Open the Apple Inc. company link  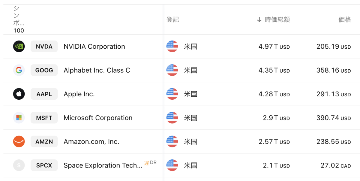point(79,94)
